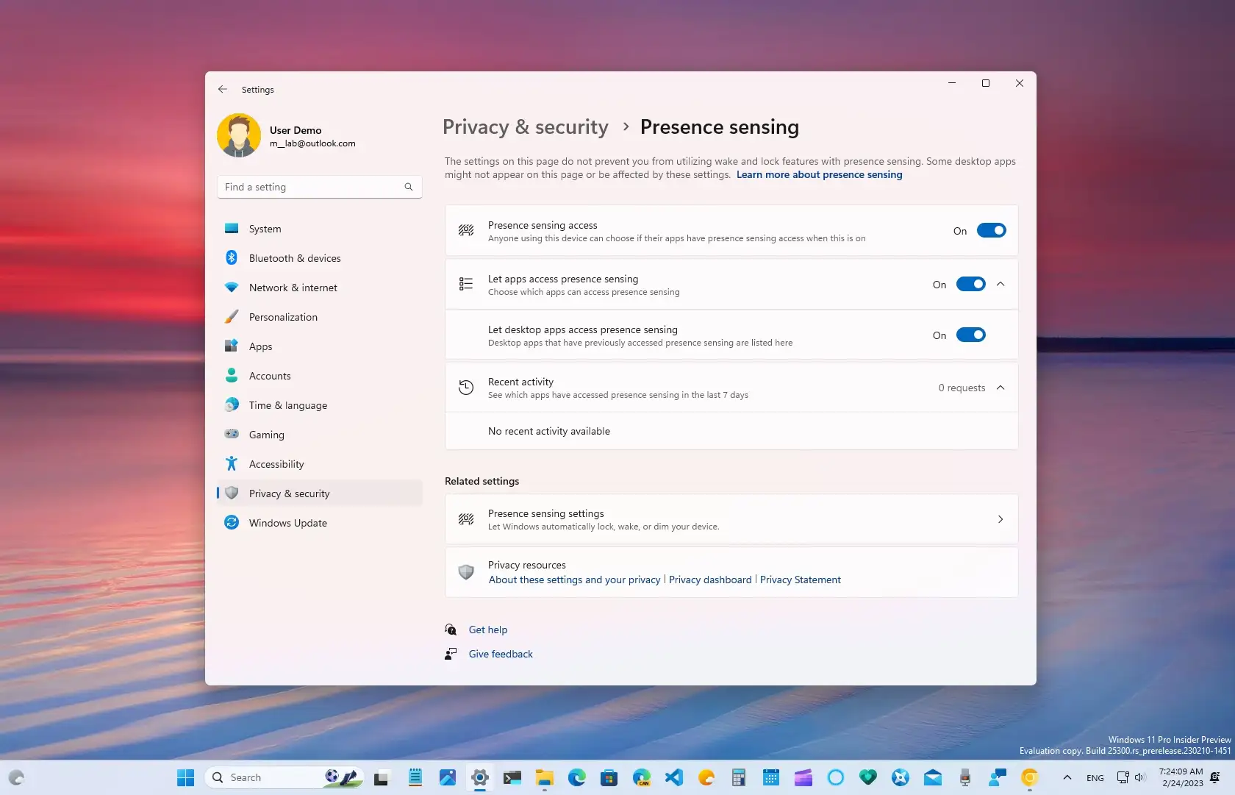The image size is (1235, 795).
Task: Select Gaming in the sidebar
Action: (320, 435)
